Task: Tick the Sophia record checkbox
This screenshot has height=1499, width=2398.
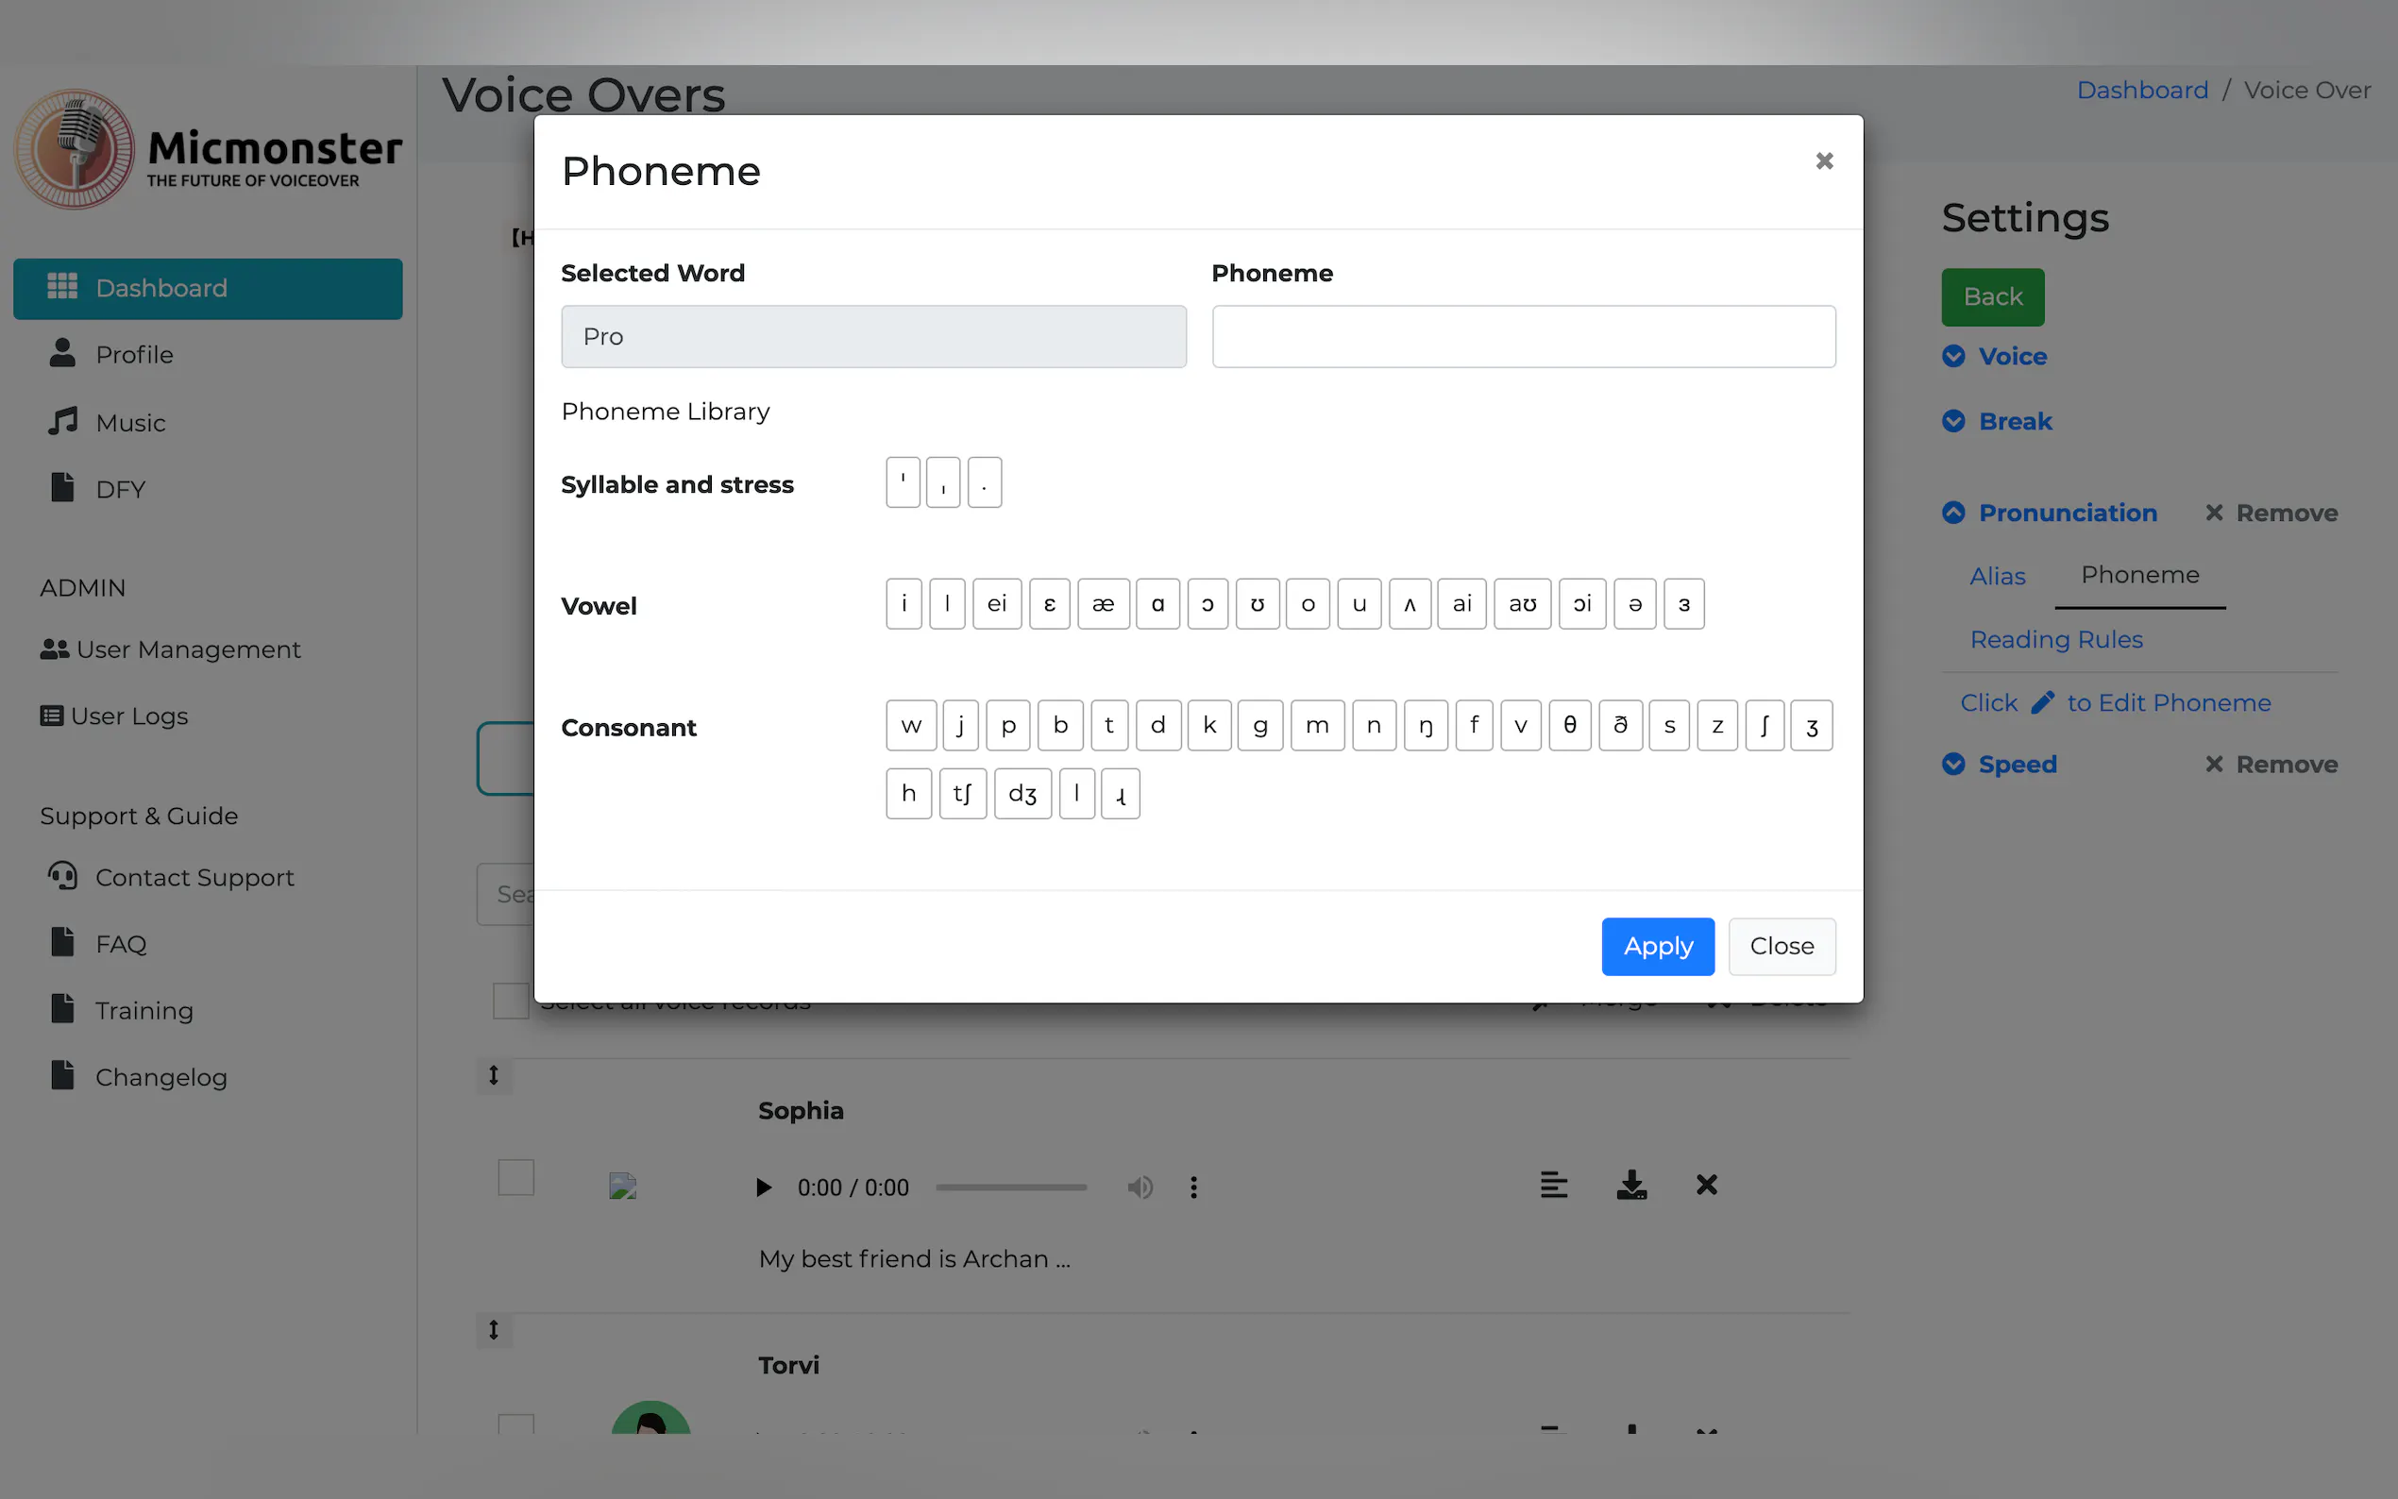Action: [x=515, y=1178]
